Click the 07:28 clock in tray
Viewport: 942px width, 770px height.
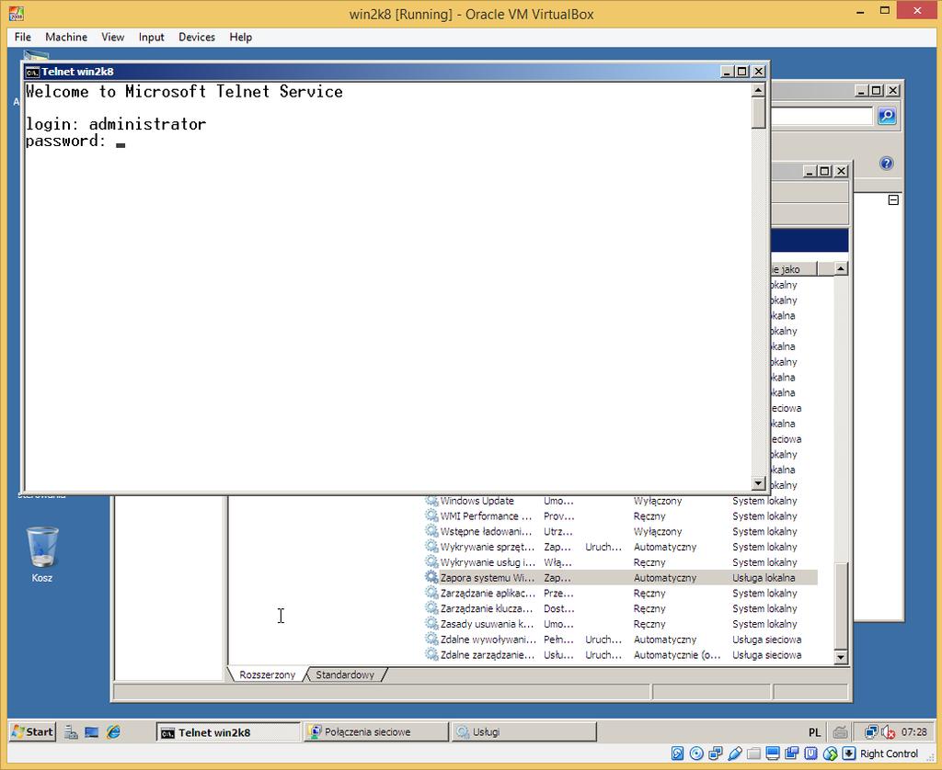913,732
